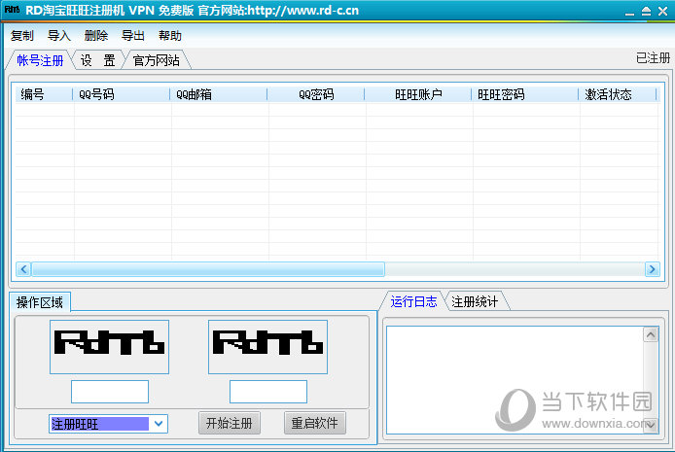Close the RD淘宝旺旺注册机 window
This screenshot has height=452, width=675.
tap(663, 12)
